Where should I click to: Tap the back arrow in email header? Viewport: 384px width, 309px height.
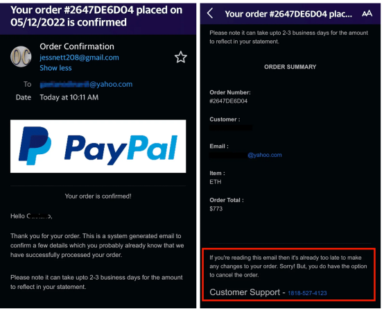[x=210, y=13]
